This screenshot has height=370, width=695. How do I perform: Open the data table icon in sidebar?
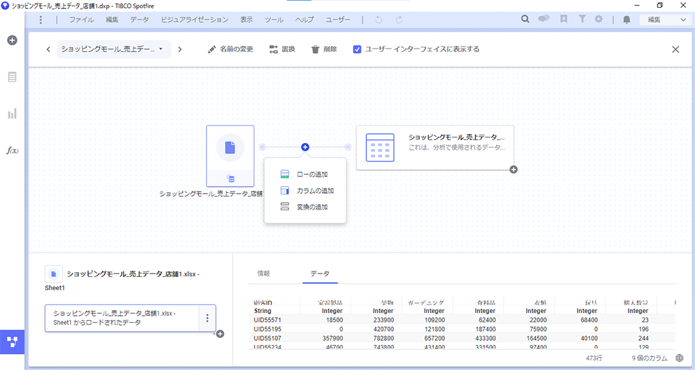13,77
